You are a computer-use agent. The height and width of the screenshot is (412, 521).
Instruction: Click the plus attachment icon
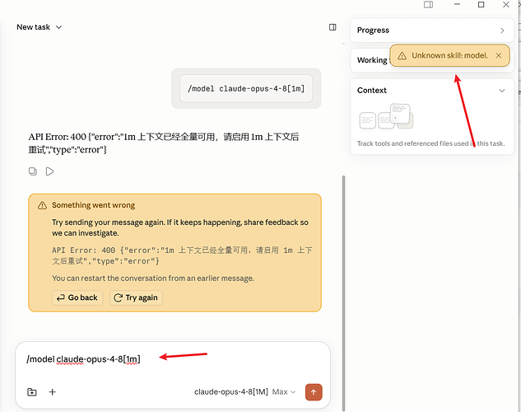53,392
